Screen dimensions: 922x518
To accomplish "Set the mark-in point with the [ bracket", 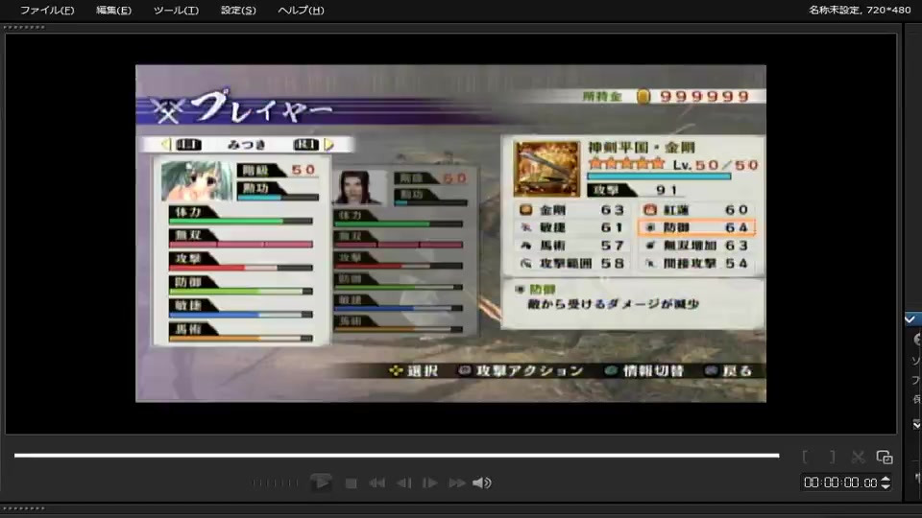I will pos(805,457).
